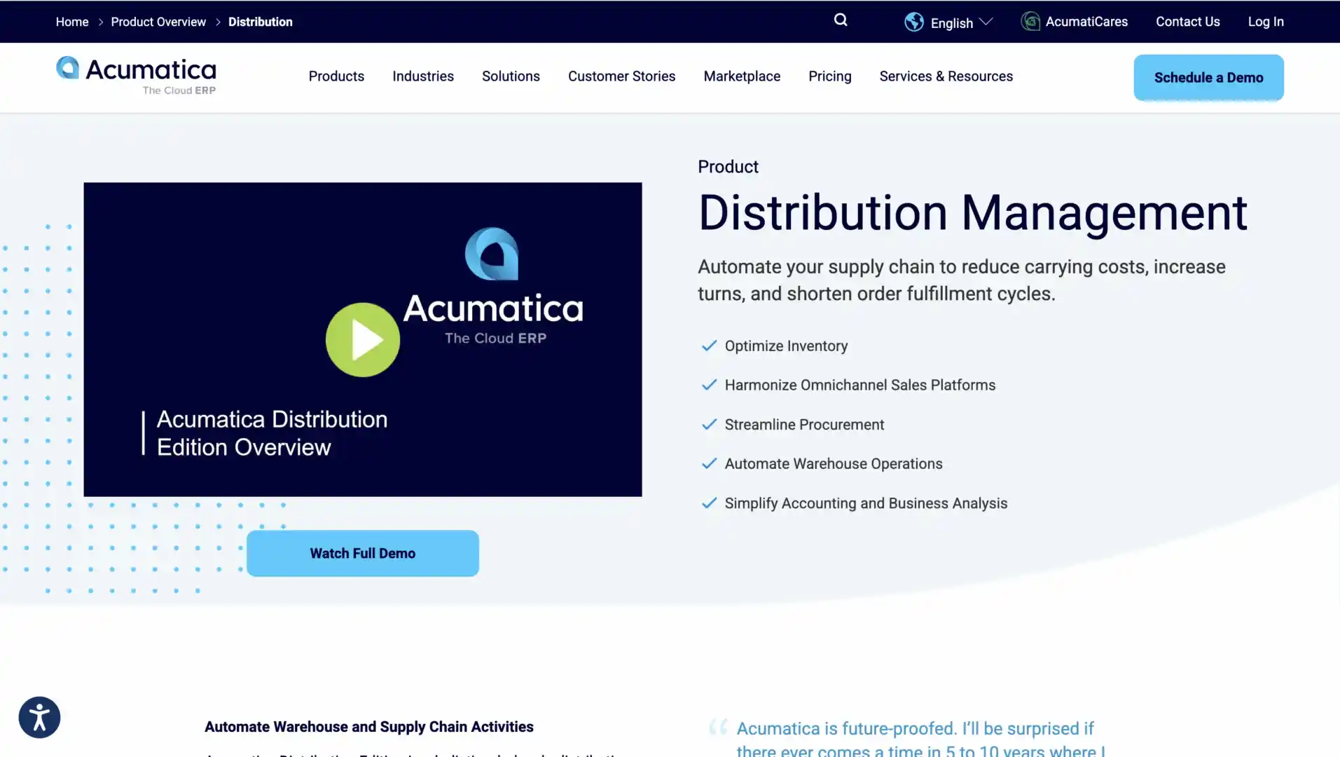Go to Home breadcrumb link
The width and height of the screenshot is (1340, 757).
pyautogui.click(x=72, y=22)
